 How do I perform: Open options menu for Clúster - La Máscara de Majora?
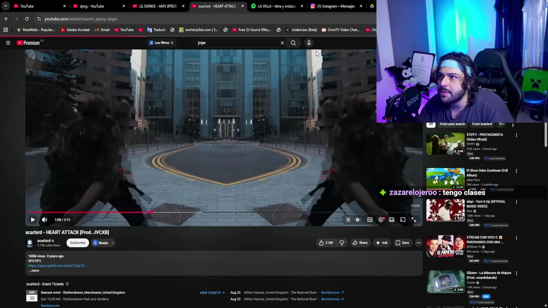pos(516,273)
